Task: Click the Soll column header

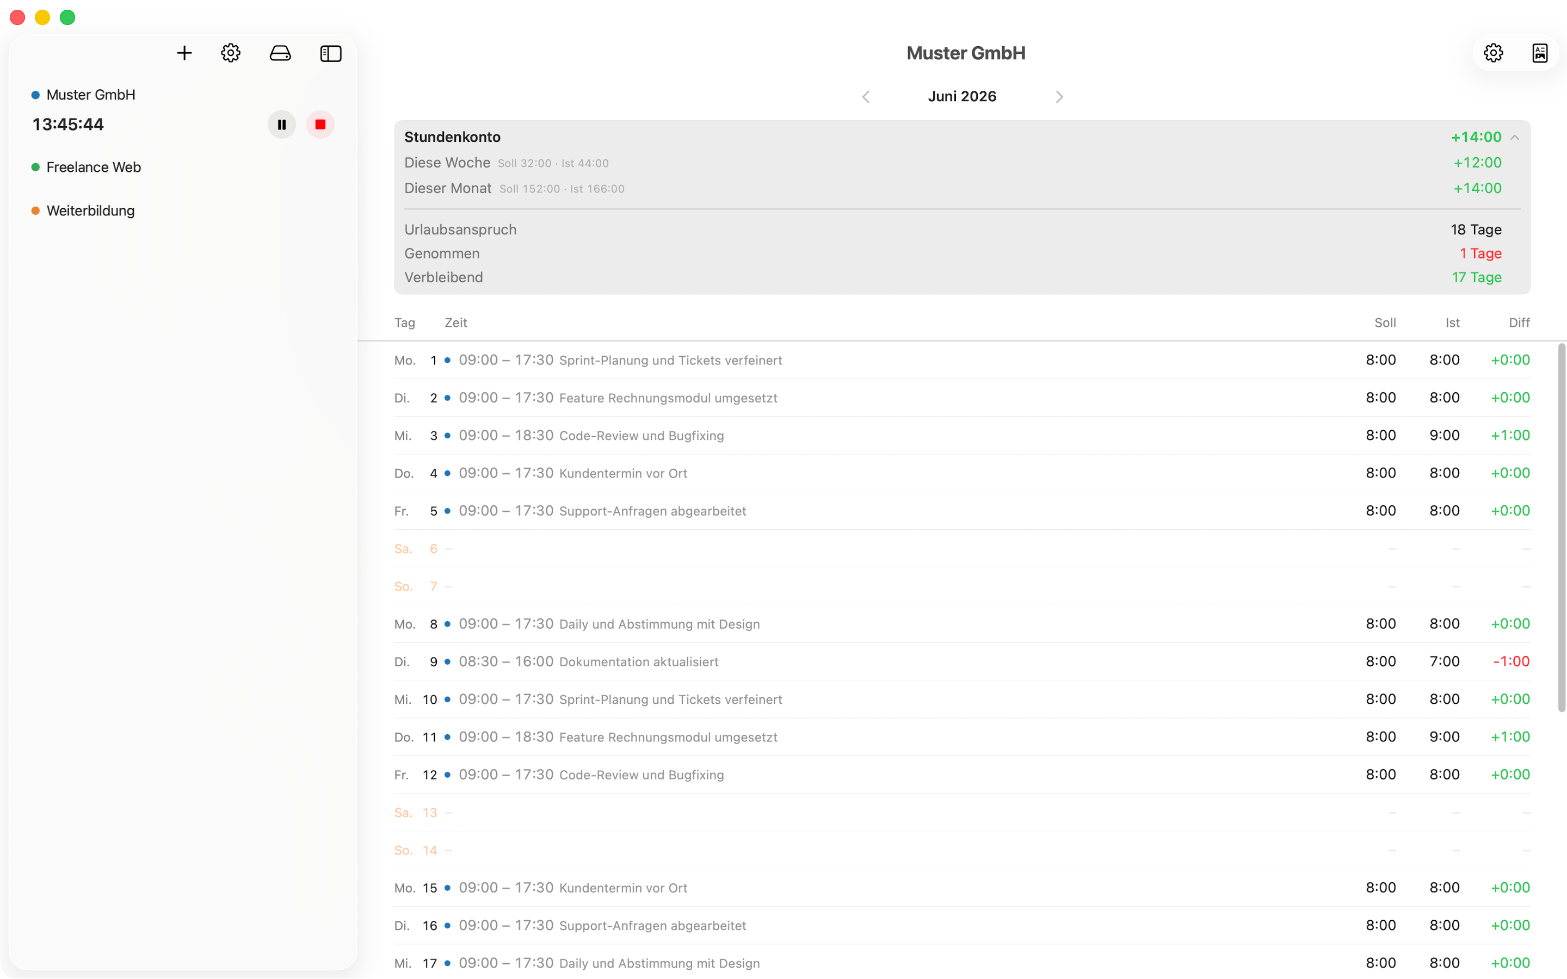Action: (1385, 323)
